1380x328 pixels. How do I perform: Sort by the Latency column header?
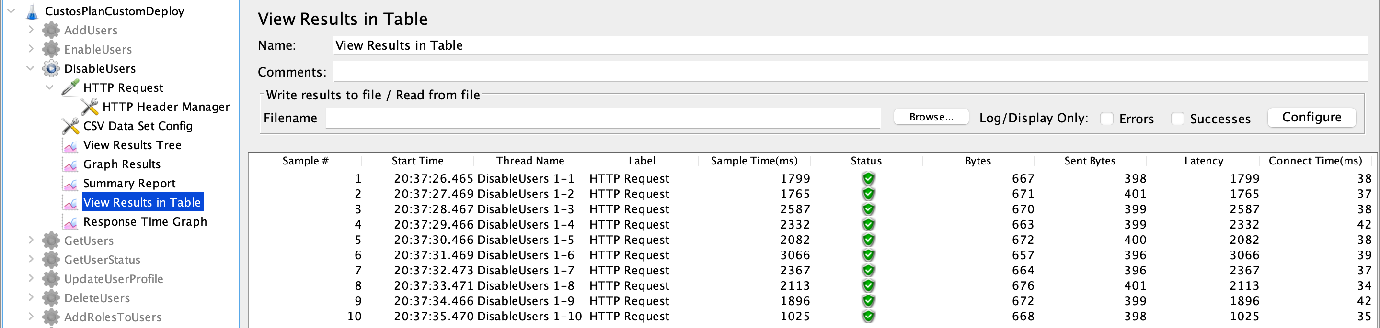pyautogui.click(x=1203, y=161)
